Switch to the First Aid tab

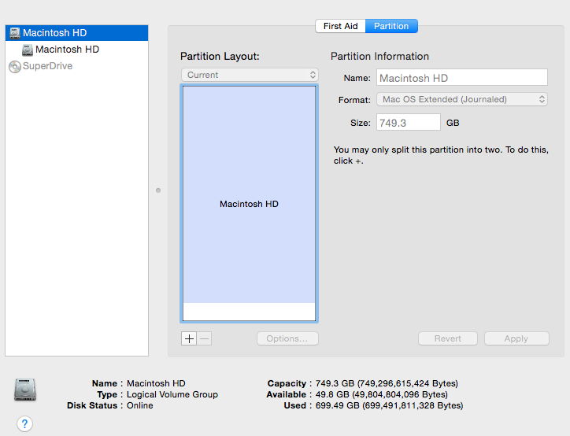click(340, 26)
